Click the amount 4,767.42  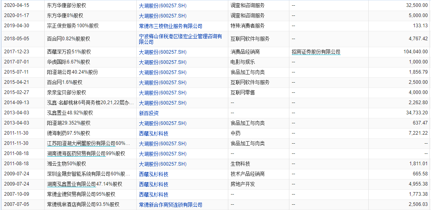click(418, 39)
